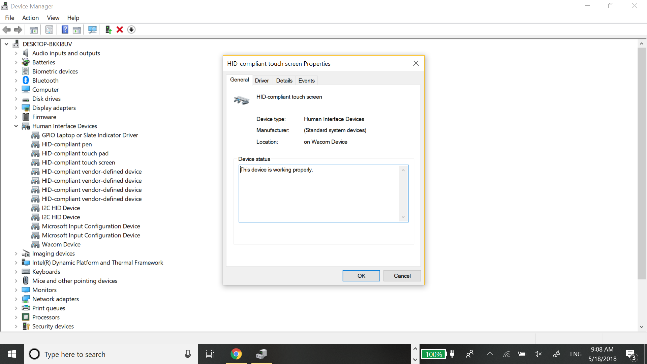
Task: Collapse the Human Interface Devices category
Action: (x=16, y=126)
